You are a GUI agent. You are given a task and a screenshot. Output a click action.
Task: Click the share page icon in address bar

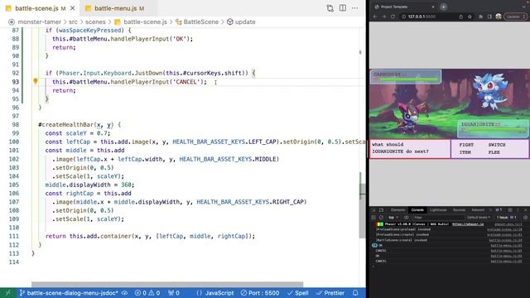[x=460, y=17]
